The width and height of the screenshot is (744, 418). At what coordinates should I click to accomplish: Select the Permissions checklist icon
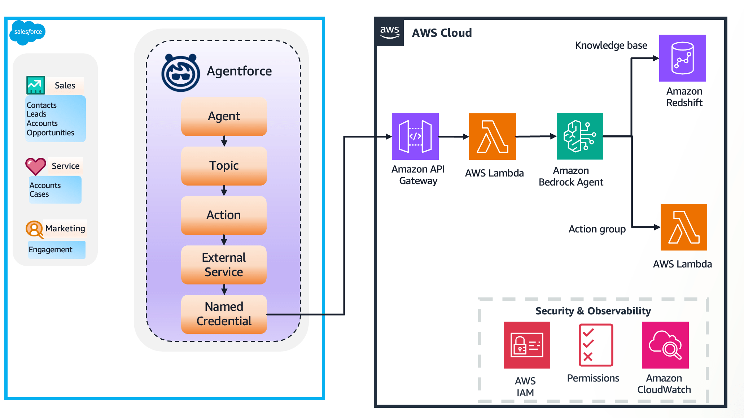point(596,345)
